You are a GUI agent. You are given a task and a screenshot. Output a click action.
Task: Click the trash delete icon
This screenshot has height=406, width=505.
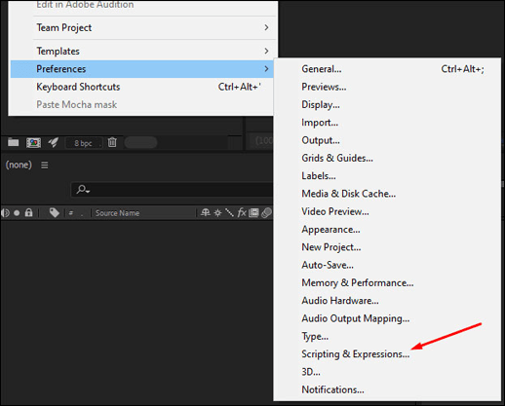coord(112,142)
